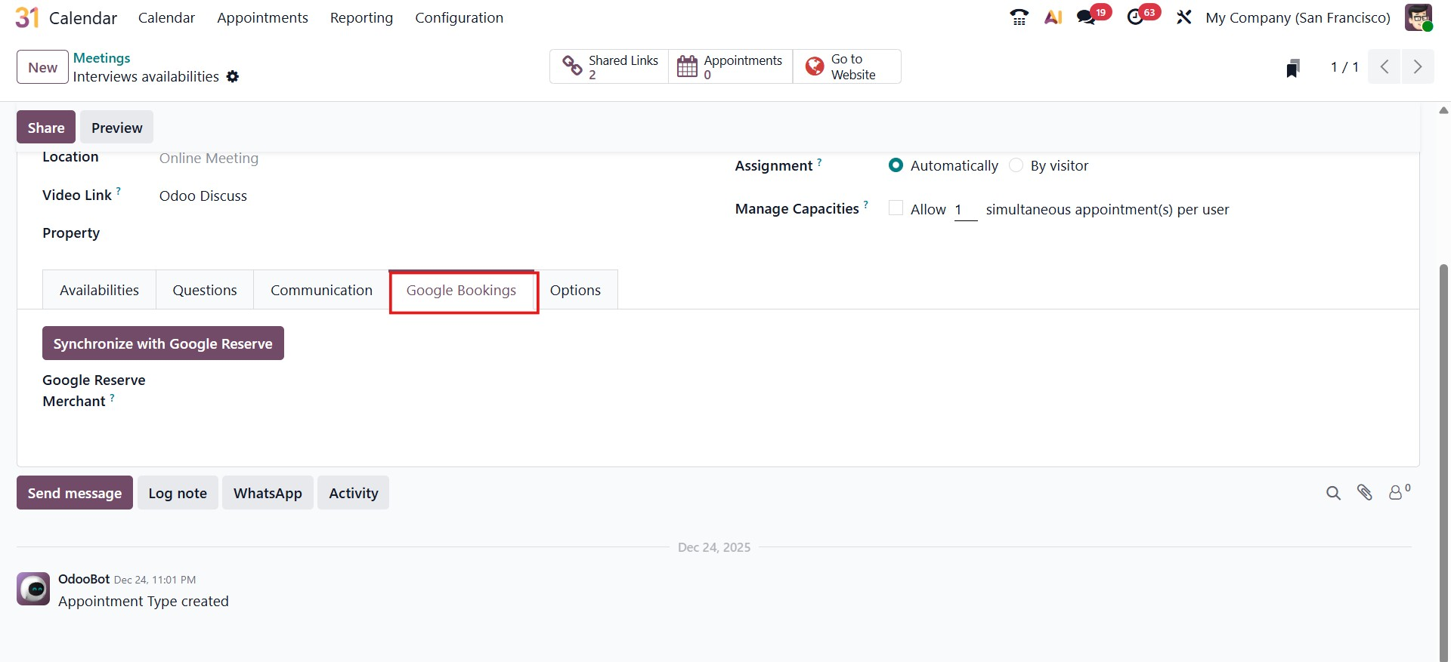Switch to the Options tab

pos(575,290)
